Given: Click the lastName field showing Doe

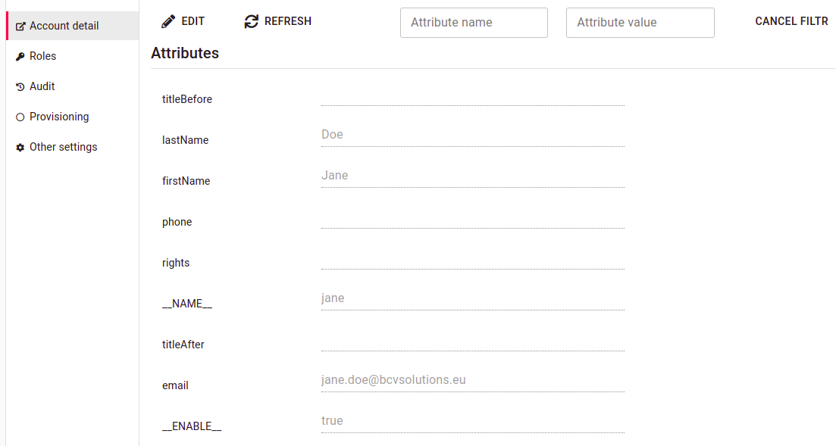Looking at the screenshot, I should point(473,136).
